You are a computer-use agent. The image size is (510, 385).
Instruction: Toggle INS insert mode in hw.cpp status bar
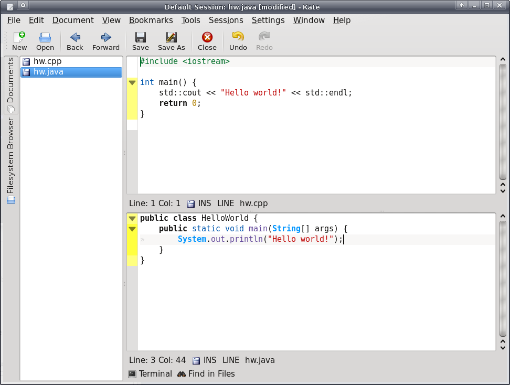pyautogui.click(x=205, y=204)
